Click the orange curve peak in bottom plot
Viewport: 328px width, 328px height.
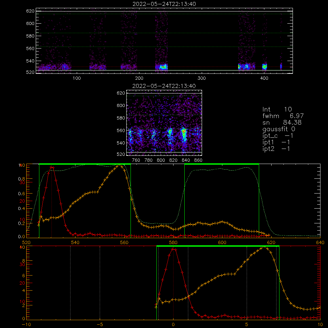[265, 247]
